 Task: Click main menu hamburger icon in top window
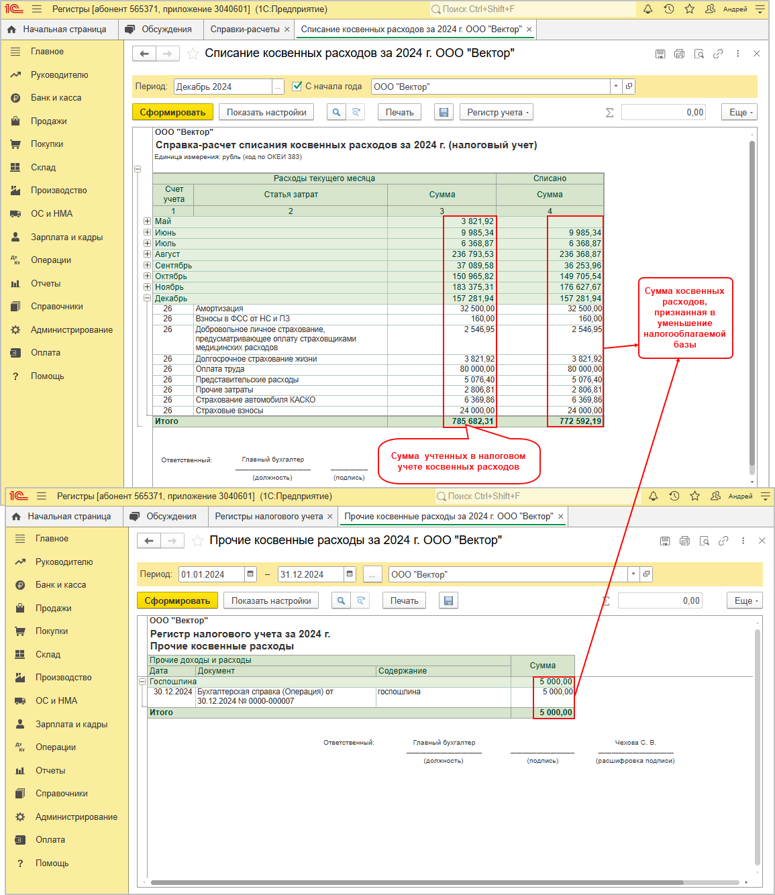tap(37, 9)
